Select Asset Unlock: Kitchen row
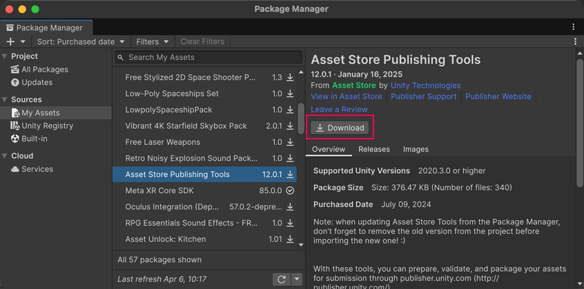Image resolution: width=584 pixels, height=289 pixels. click(x=204, y=239)
